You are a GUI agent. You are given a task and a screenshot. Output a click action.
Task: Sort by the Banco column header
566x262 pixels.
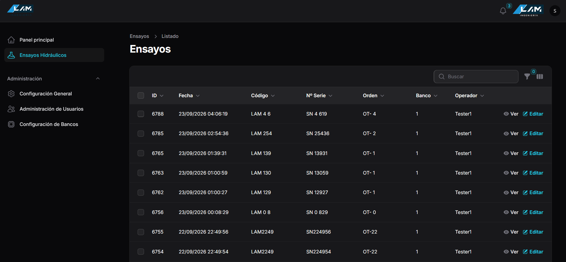(426, 95)
